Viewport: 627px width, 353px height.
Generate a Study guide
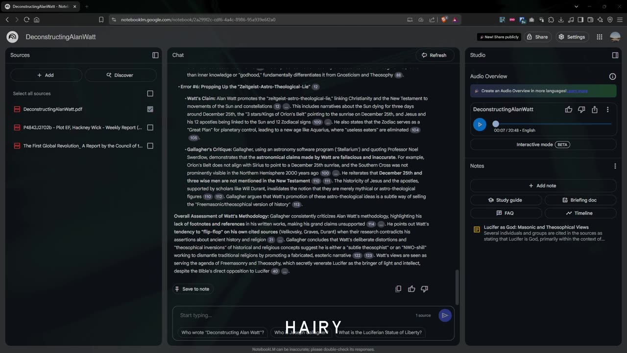pos(506,200)
